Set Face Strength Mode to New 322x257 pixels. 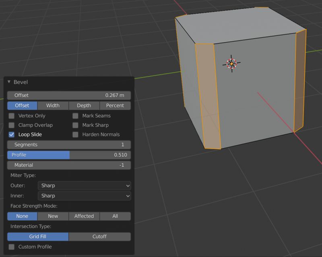pos(53,216)
